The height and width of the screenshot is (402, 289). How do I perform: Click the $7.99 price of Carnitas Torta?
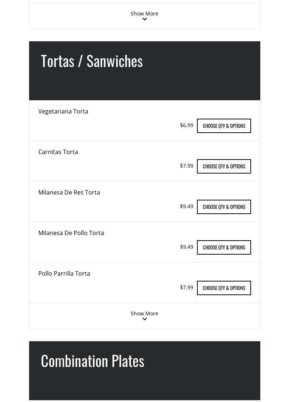[187, 166]
